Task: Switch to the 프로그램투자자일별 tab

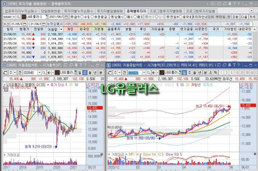Action: (x=200, y=11)
